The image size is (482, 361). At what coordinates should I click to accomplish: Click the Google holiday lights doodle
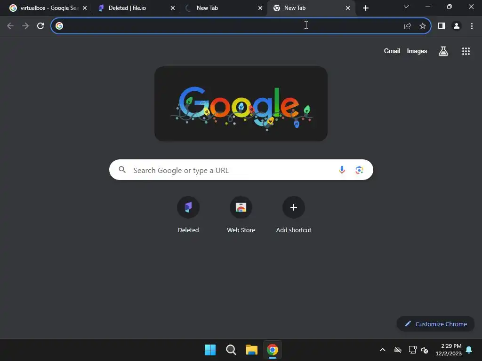pos(241,104)
